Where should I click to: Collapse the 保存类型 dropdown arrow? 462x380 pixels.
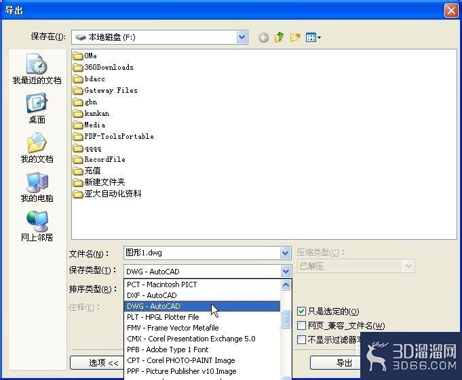(286, 271)
